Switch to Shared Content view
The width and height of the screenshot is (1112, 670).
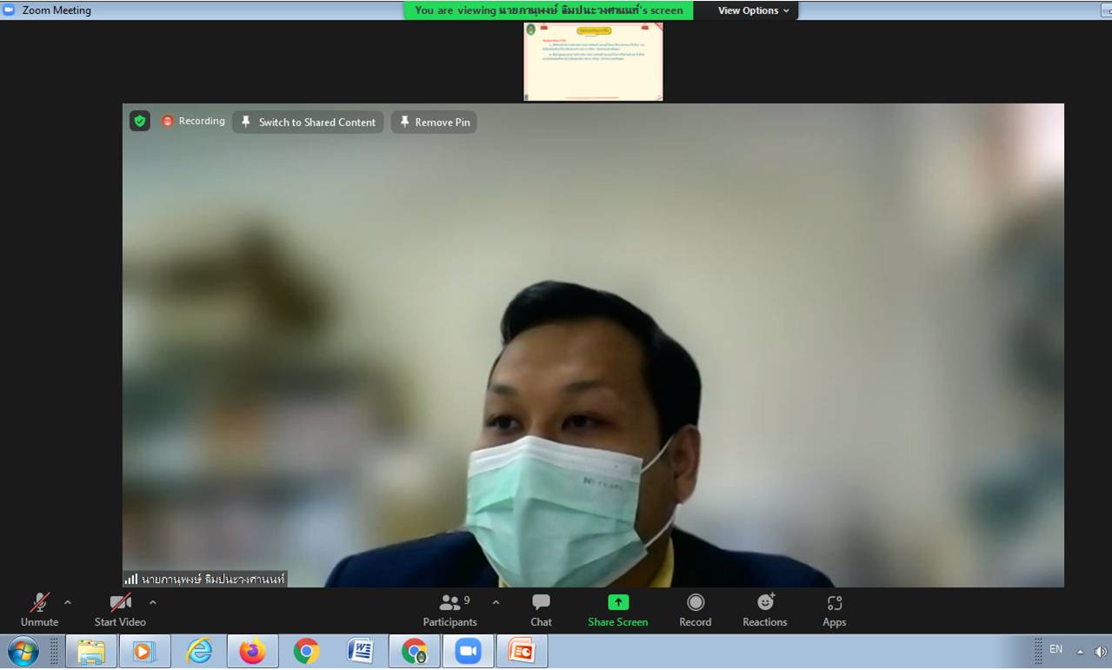308,123
